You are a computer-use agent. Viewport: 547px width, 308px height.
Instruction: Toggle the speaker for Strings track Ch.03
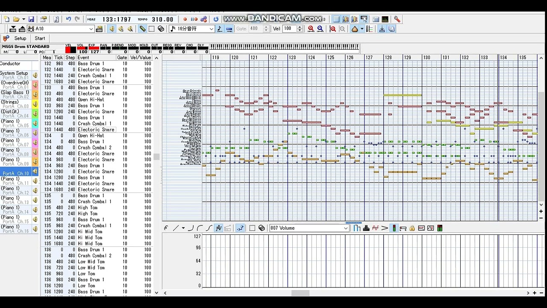coord(35,104)
